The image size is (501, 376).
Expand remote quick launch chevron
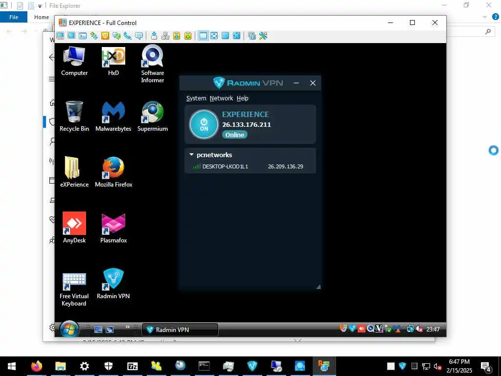pos(128,327)
